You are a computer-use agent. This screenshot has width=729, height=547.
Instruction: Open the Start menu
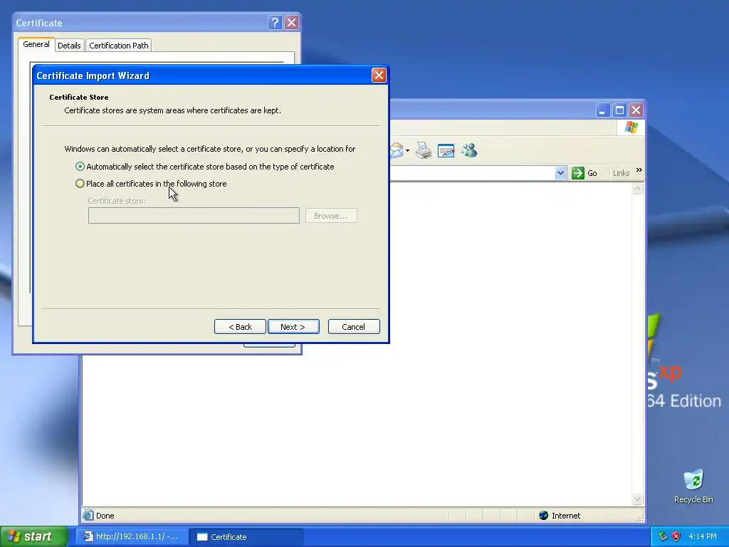click(34, 536)
